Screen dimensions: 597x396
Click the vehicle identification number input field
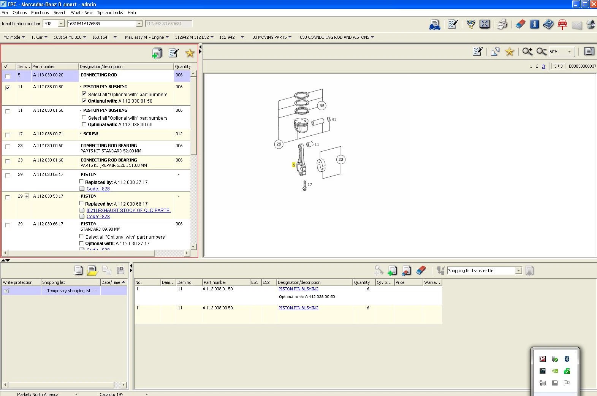pos(102,24)
